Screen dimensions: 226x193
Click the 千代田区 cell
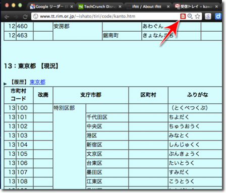107,117
